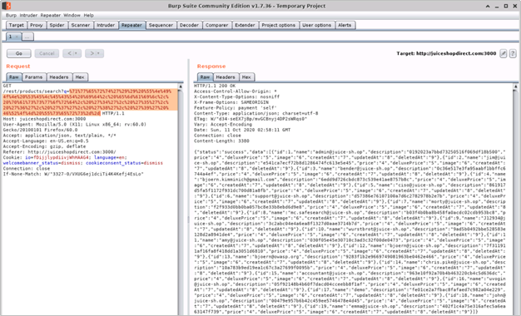Click the Date response header line
The image size is (521, 316).
coord(242,130)
